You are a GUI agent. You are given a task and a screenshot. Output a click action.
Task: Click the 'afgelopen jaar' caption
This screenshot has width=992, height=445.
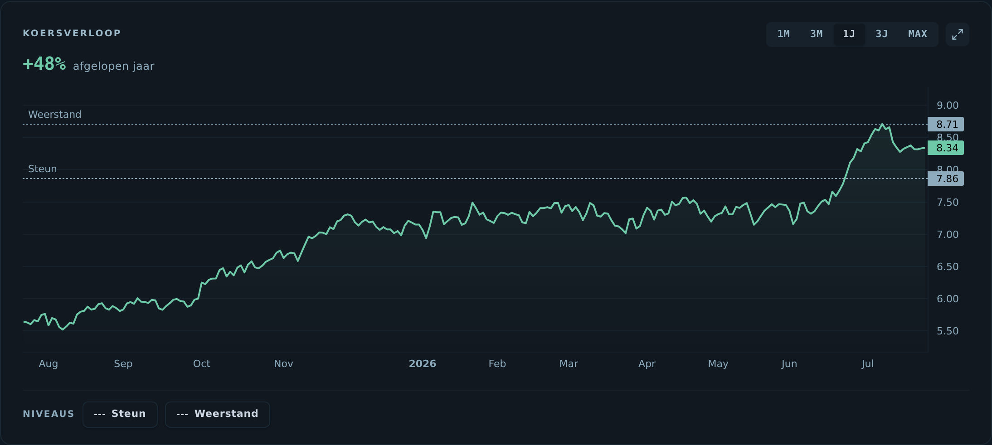(114, 66)
